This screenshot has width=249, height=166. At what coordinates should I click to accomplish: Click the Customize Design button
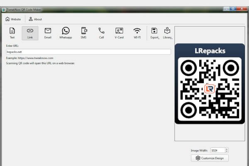pyautogui.click(x=210, y=158)
